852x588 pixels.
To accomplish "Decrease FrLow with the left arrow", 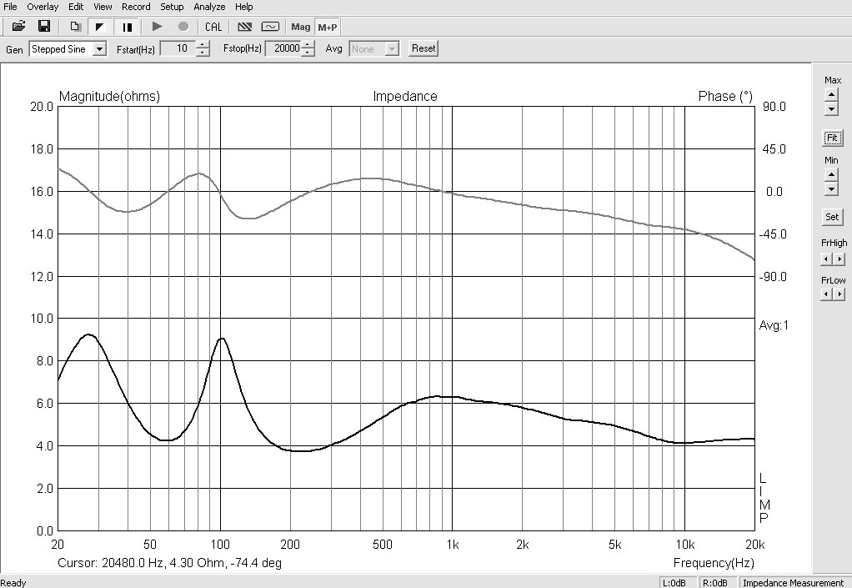I will (826, 294).
